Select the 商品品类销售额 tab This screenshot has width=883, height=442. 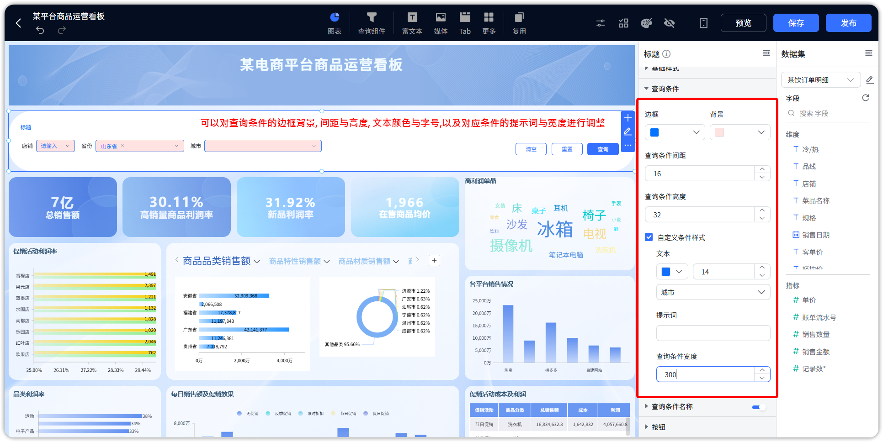coord(217,261)
